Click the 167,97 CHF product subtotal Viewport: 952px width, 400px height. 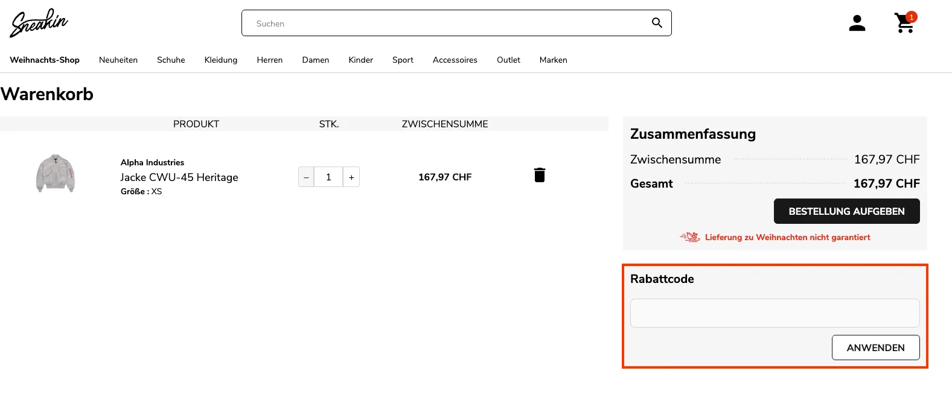coord(445,177)
